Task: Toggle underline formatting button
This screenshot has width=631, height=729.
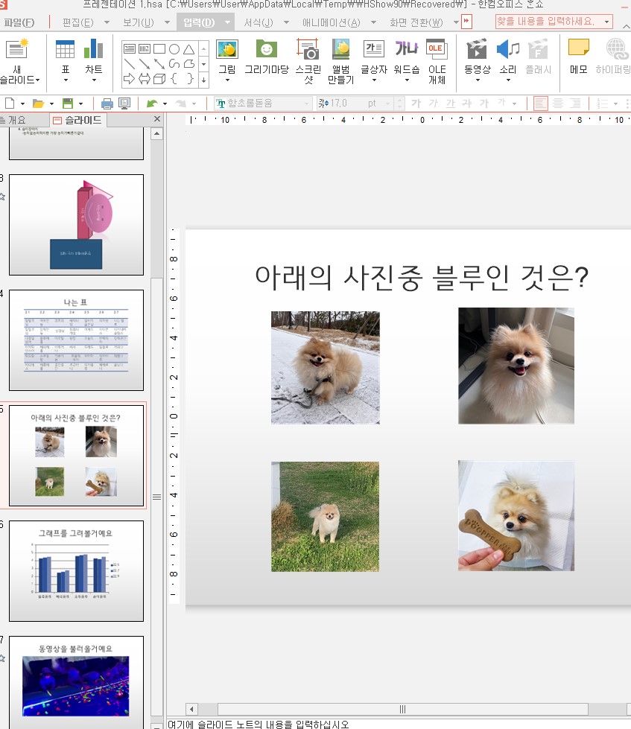Action: coord(450,104)
